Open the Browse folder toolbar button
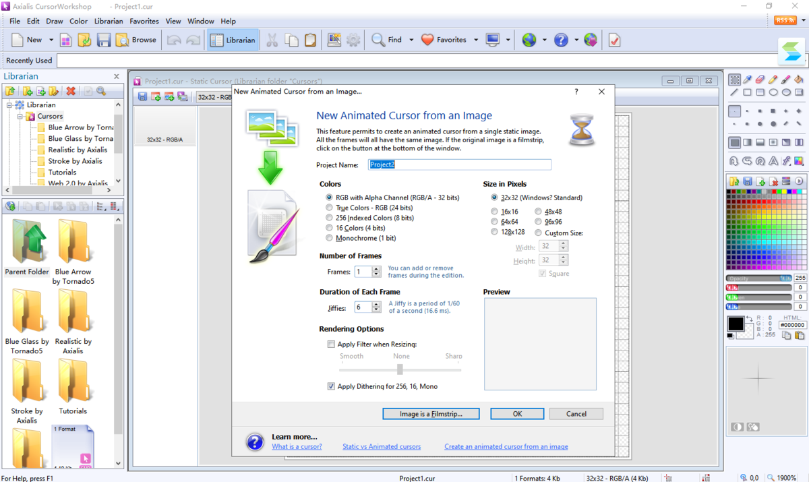809x482 pixels. click(136, 40)
